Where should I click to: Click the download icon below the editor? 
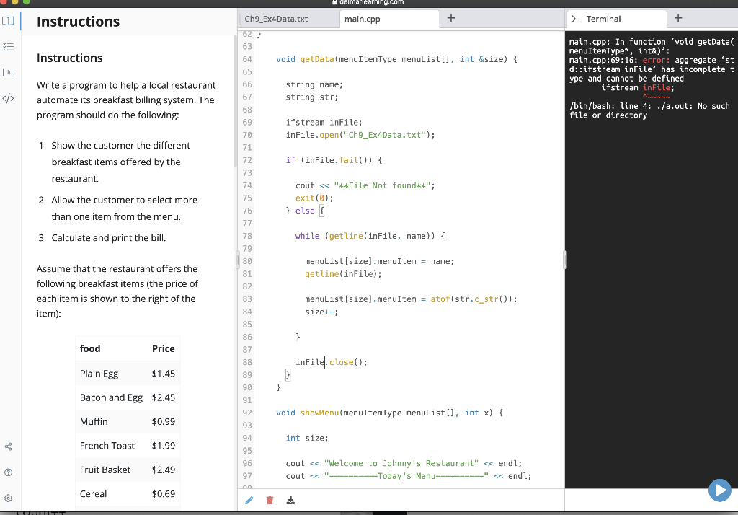(x=290, y=499)
